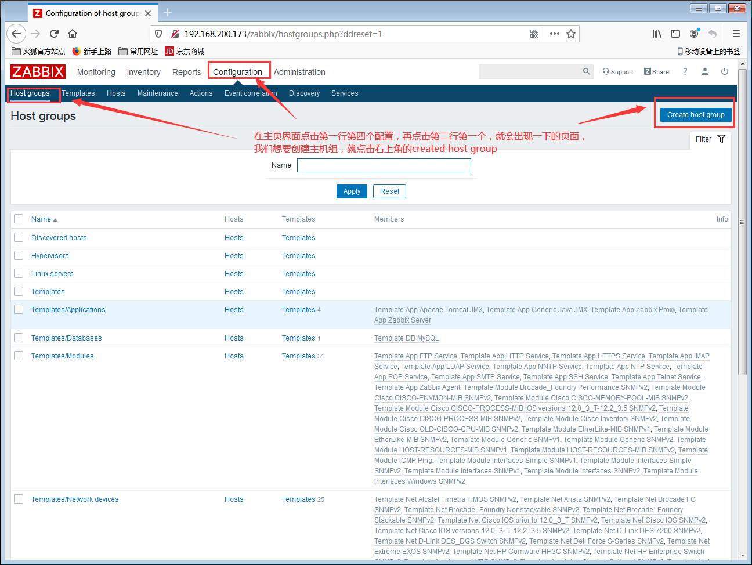
Task: Open Template DB MySQL member link
Action: (x=407, y=338)
